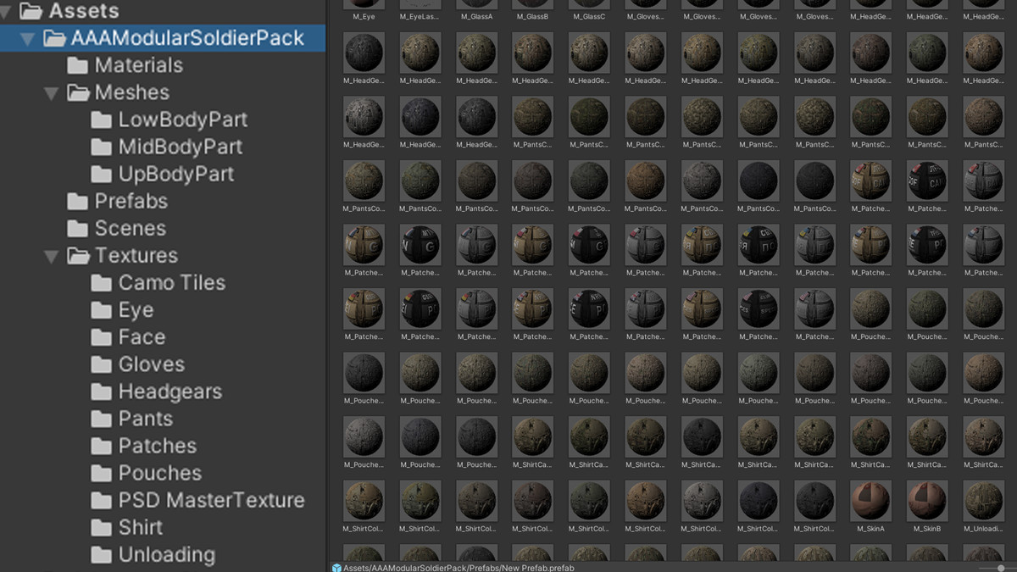
Task: Select the Face texture folder label
Action: pos(142,336)
